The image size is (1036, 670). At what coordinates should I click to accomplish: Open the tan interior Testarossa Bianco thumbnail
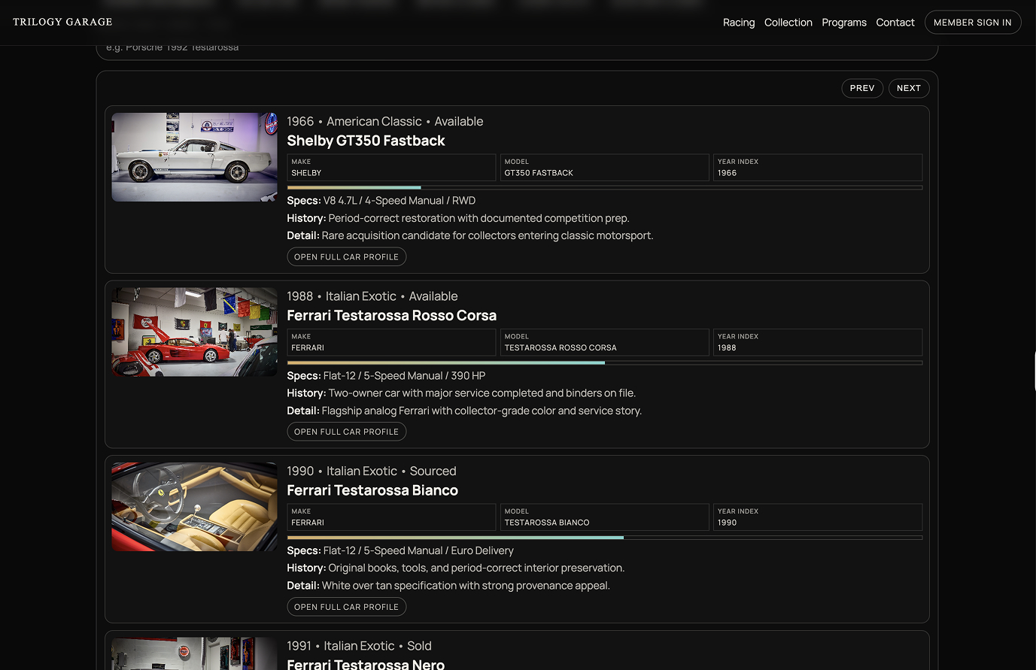tap(194, 507)
